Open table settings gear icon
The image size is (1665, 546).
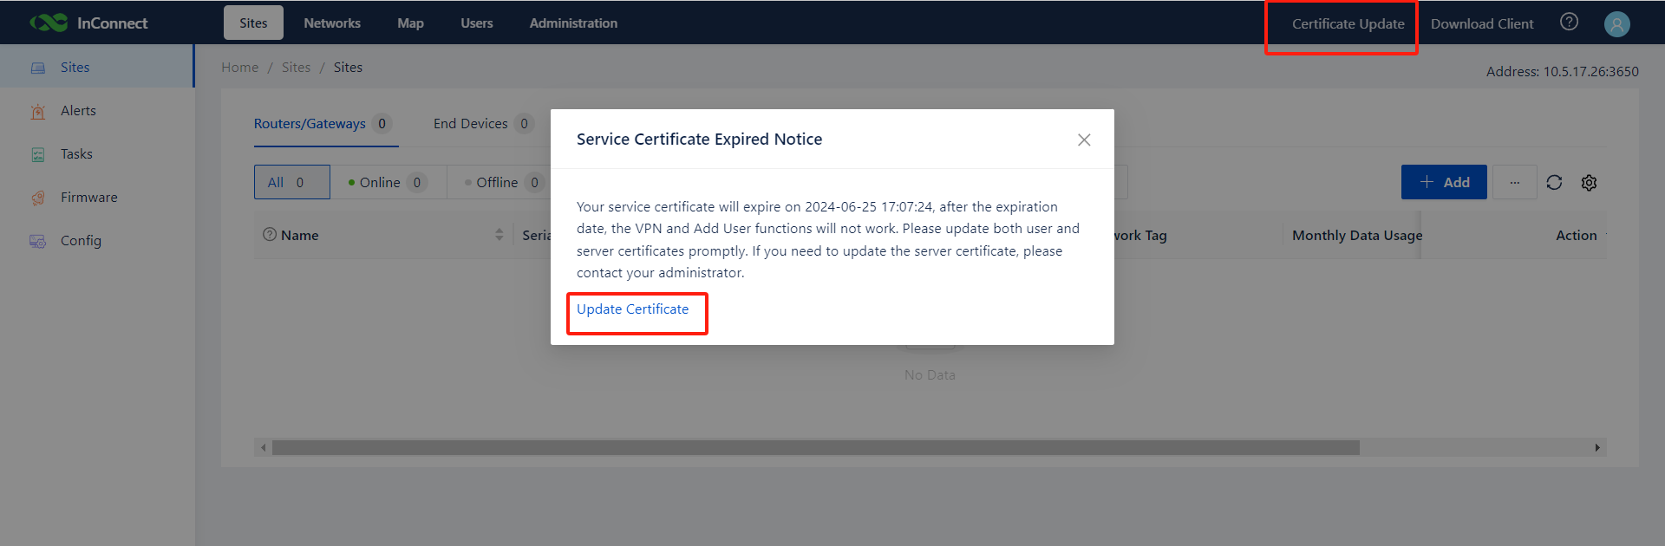click(x=1589, y=182)
